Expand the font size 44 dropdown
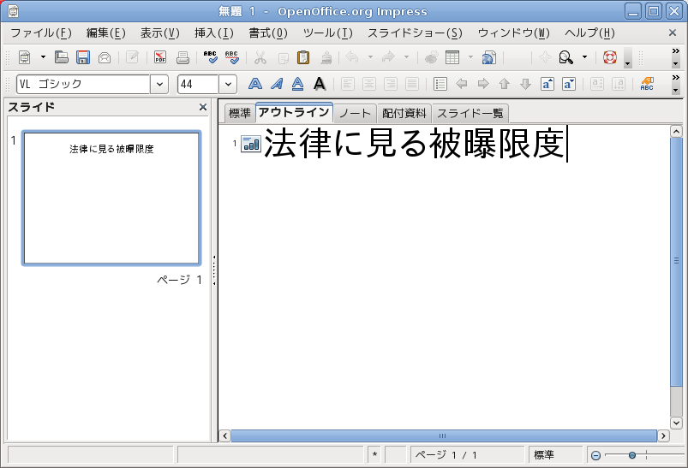The height and width of the screenshot is (468, 688). click(x=228, y=84)
